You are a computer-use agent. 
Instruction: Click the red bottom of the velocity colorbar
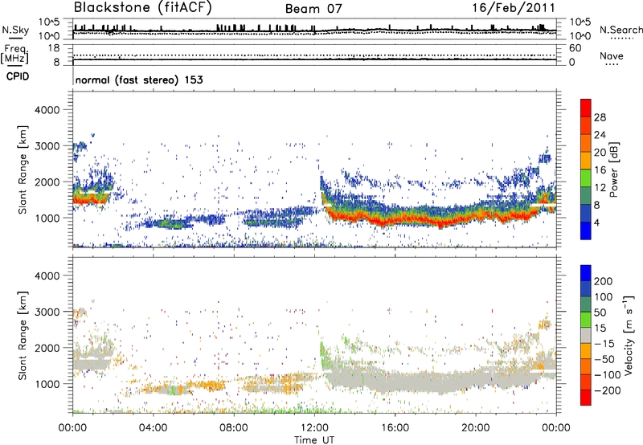click(x=586, y=398)
